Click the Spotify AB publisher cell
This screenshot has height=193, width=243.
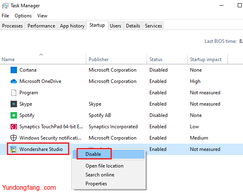coord(100,115)
